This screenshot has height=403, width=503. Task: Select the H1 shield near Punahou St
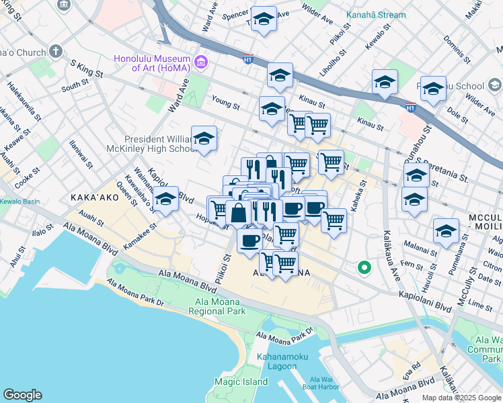click(x=411, y=107)
